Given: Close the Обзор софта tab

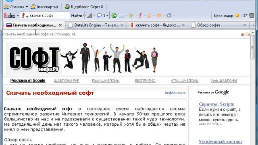Looking at the screenshot, I should (x=245, y=25).
